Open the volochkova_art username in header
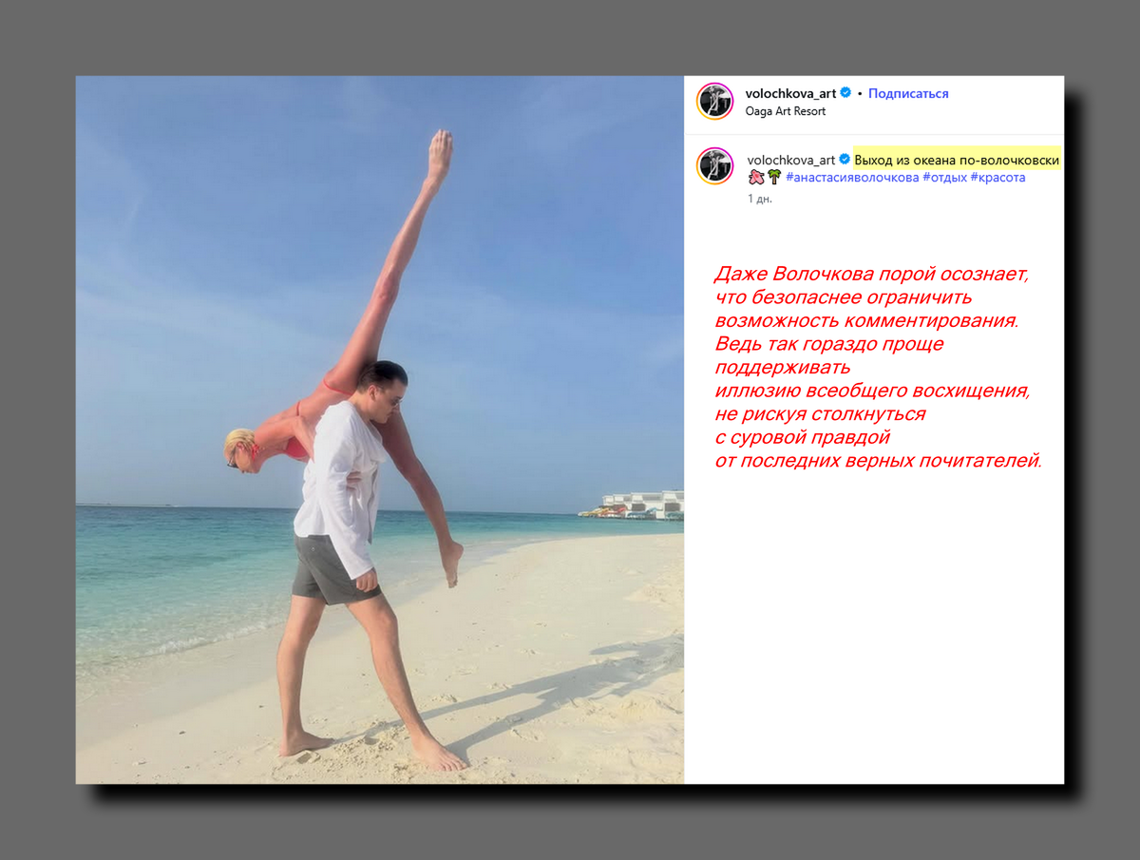The image size is (1140, 860). pos(791,93)
